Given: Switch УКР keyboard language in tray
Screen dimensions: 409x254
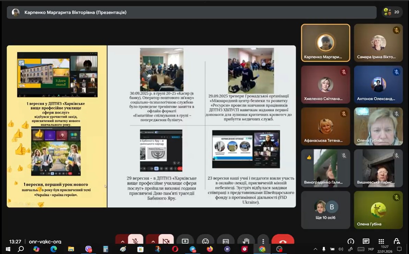Looking at the screenshot, I should coord(371,249).
